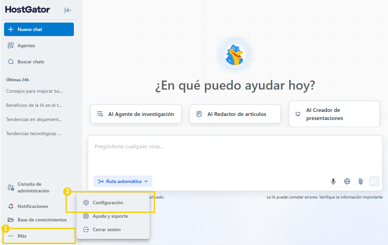Screen dimensions: 388x245
Task: Open Buscar chats search
Action: tap(31, 62)
